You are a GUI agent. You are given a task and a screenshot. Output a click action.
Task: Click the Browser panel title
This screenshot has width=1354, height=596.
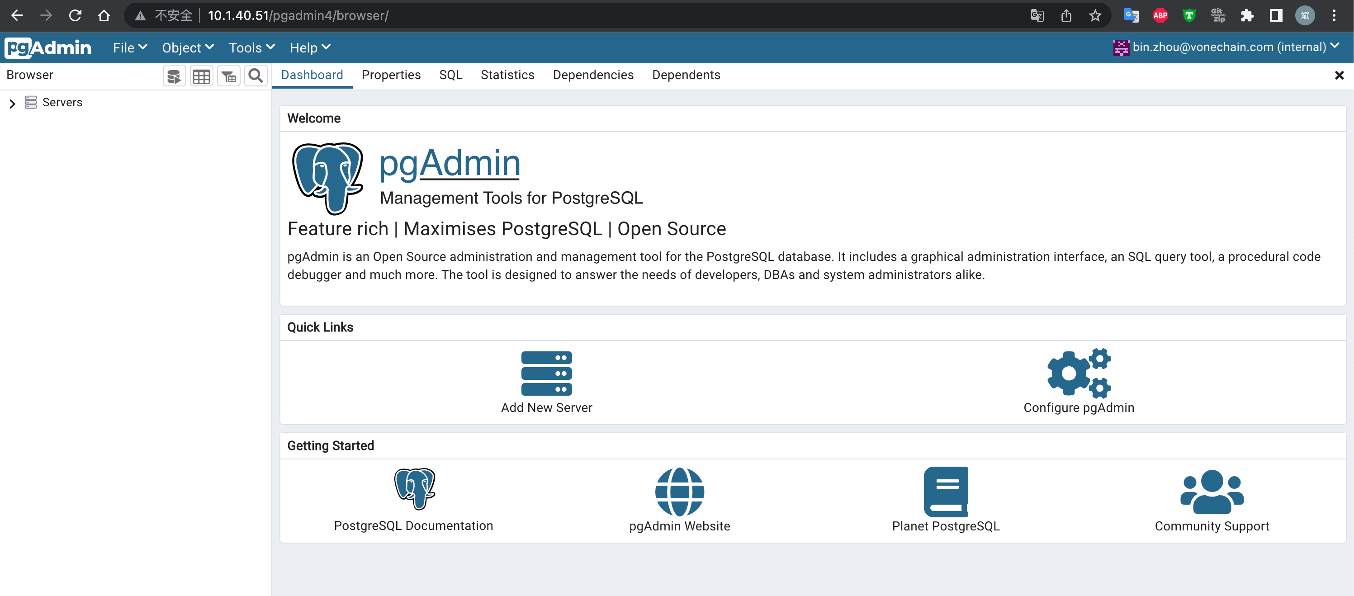tap(30, 75)
